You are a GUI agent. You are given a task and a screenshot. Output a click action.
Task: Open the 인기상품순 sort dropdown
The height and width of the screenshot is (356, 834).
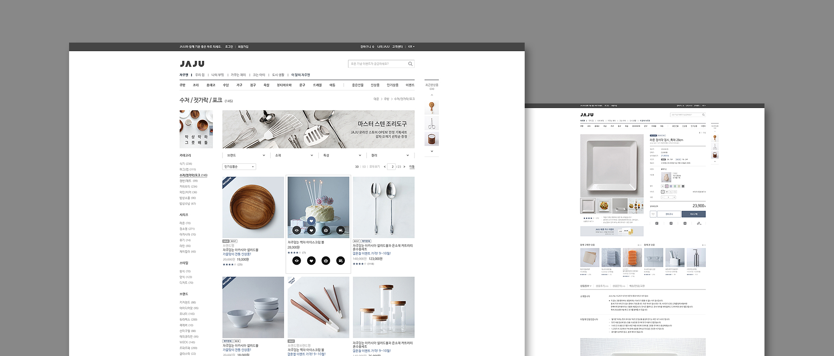coord(239,166)
